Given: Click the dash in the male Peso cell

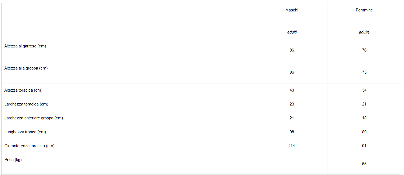Looking at the screenshot, I should click(x=292, y=164).
